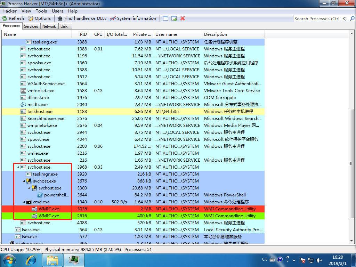
Task: Open Find handles or DLLs
Action: coord(82,18)
